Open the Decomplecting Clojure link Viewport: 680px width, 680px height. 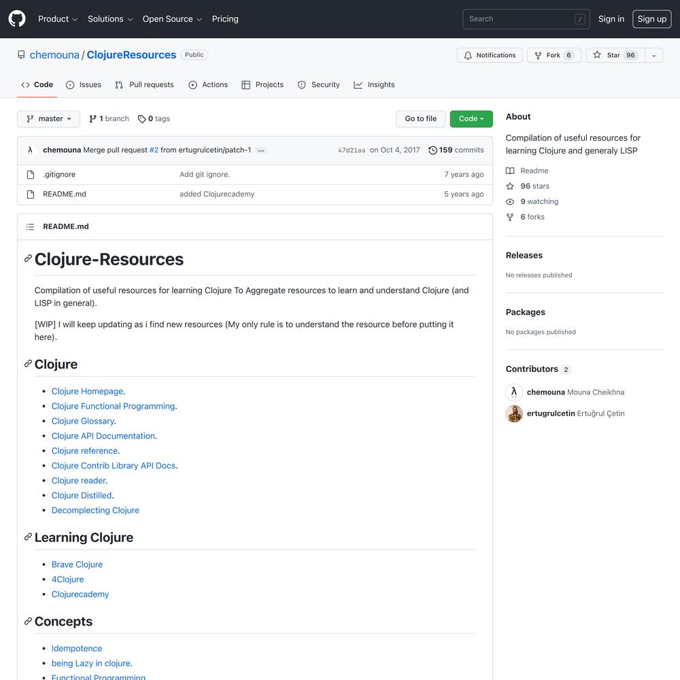click(x=95, y=511)
